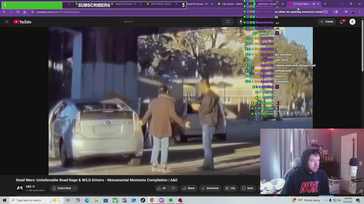
Task: Open browser media controls icon
Action: (x=346, y=12)
